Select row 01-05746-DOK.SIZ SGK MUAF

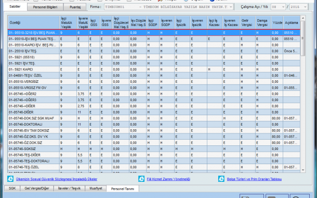[154, 118]
